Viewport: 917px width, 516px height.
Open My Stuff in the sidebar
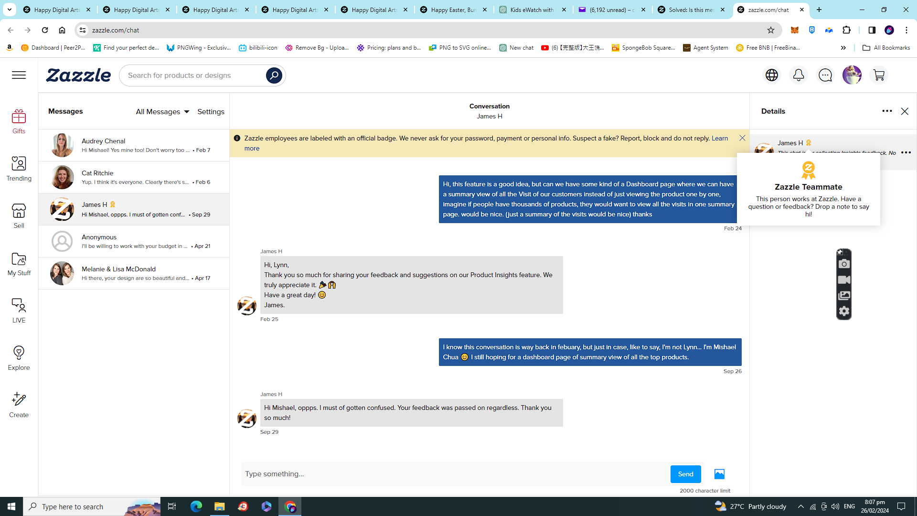coord(19,263)
